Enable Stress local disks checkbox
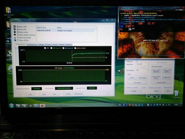Viewport: 185px width, 139px height. [18, 38]
